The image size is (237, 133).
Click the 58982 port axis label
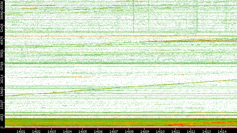click(2, 14)
